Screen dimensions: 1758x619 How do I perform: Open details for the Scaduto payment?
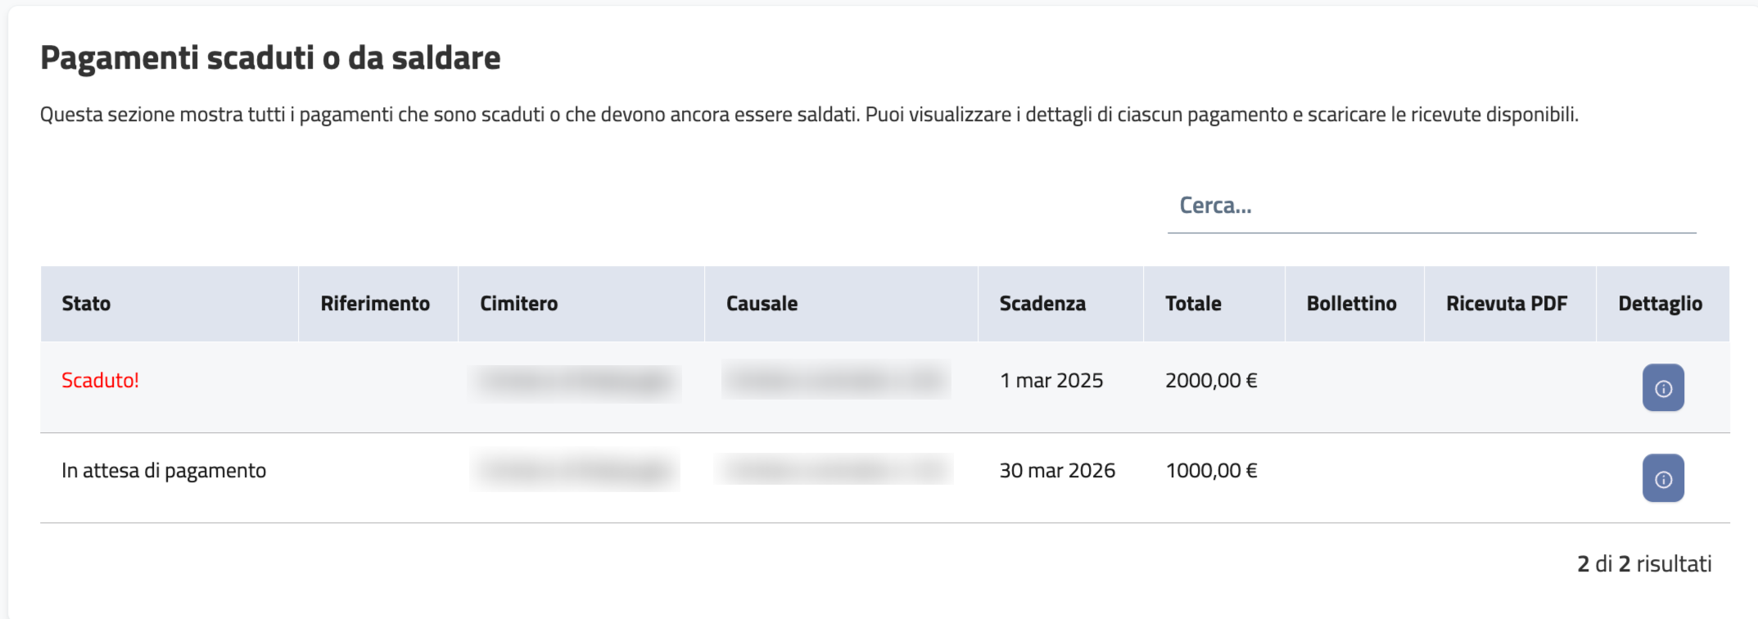click(1662, 387)
